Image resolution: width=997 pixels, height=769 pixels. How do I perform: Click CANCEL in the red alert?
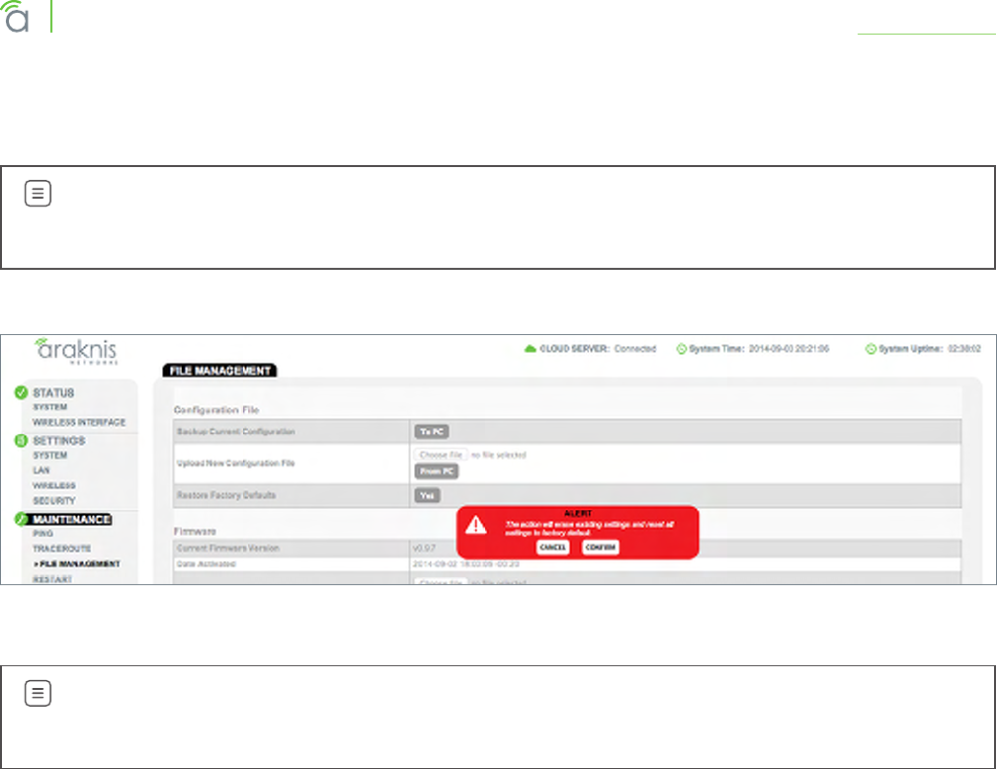(x=552, y=547)
